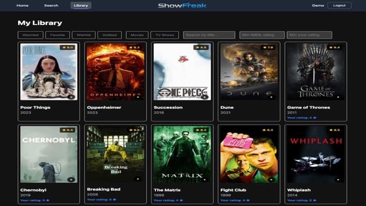Click the star rating badge on Succession poster
Image resolution: width=366 pixels, height=206 pixels.
pyautogui.click(x=201, y=47)
